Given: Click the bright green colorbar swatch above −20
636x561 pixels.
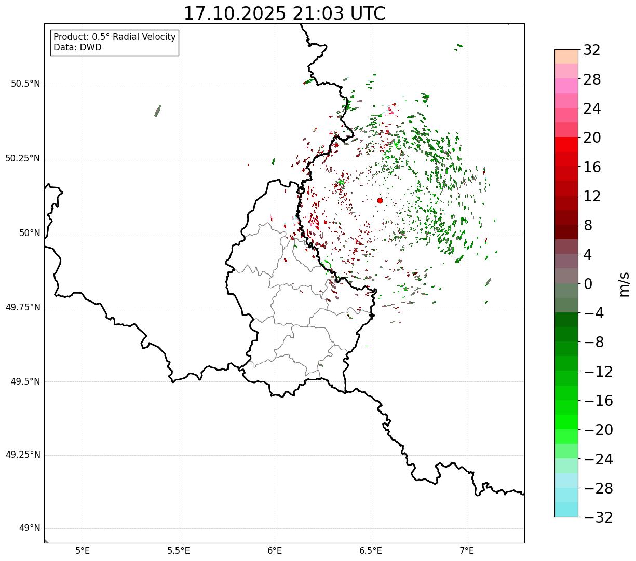Looking at the screenshot, I should point(566,422).
